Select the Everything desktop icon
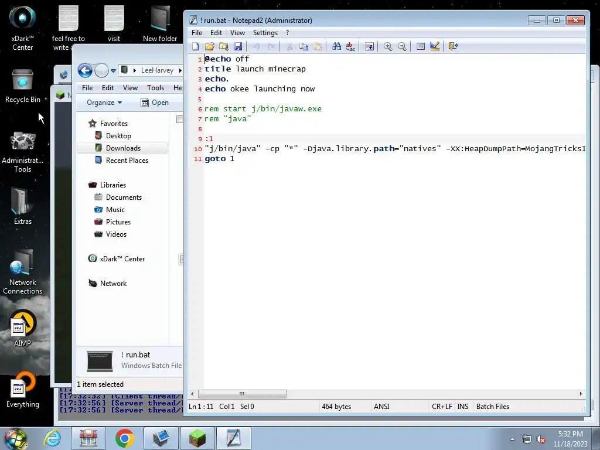600x450 pixels. (23, 390)
